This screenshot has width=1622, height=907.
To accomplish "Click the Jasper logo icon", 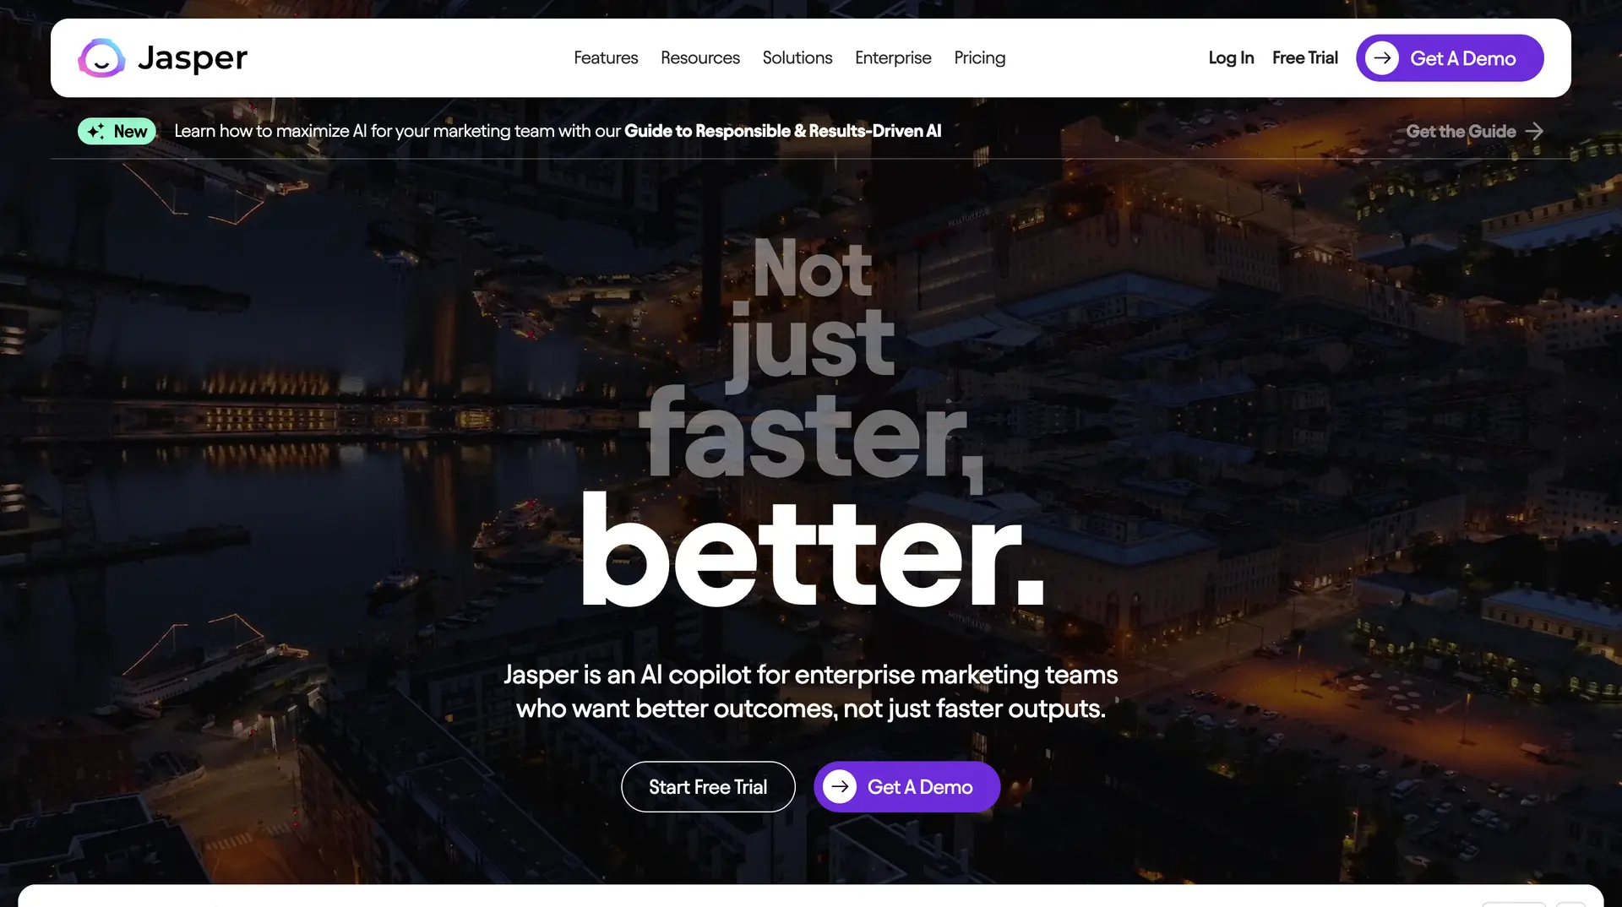I will [101, 58].
